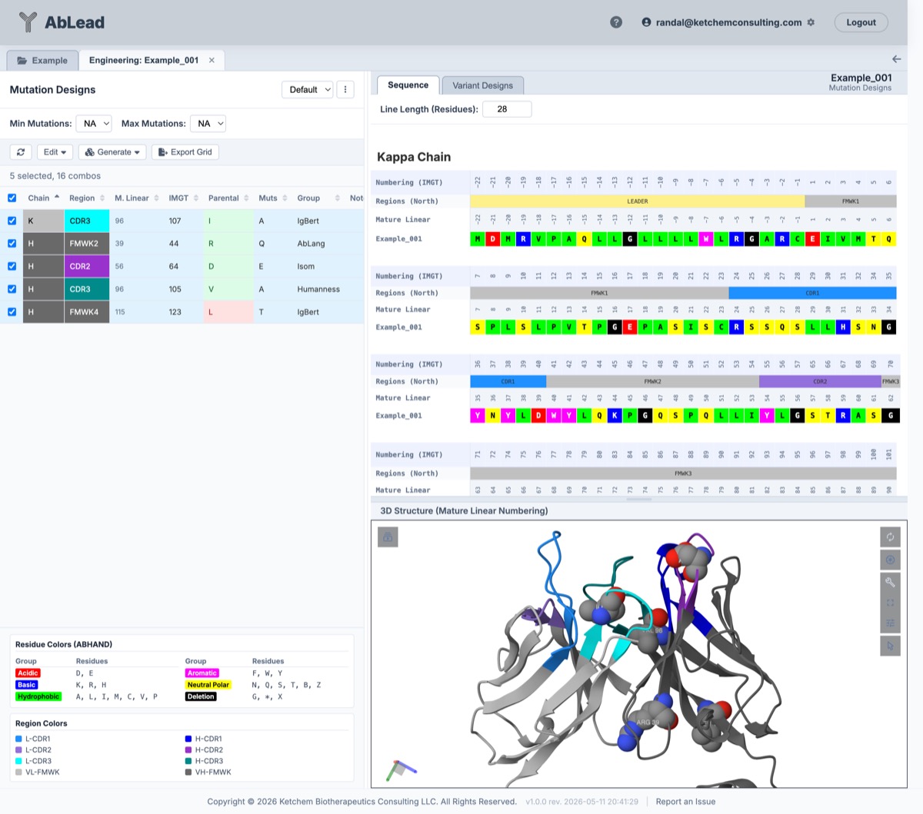This screenshot has width=923, height=814.
Task: Sort by Muts column sort icon
Action: [285, 198]
